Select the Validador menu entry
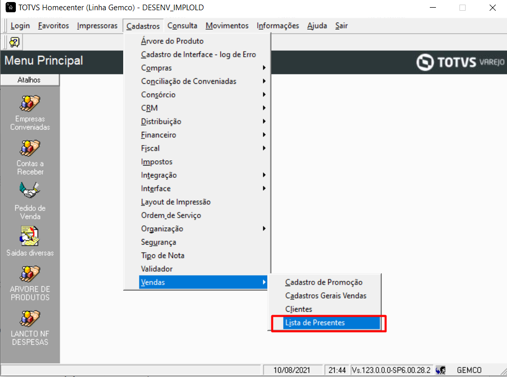 (x=203, y=269)
